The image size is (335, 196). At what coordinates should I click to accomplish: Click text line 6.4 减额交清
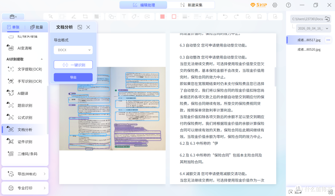(x=213, y=174)
